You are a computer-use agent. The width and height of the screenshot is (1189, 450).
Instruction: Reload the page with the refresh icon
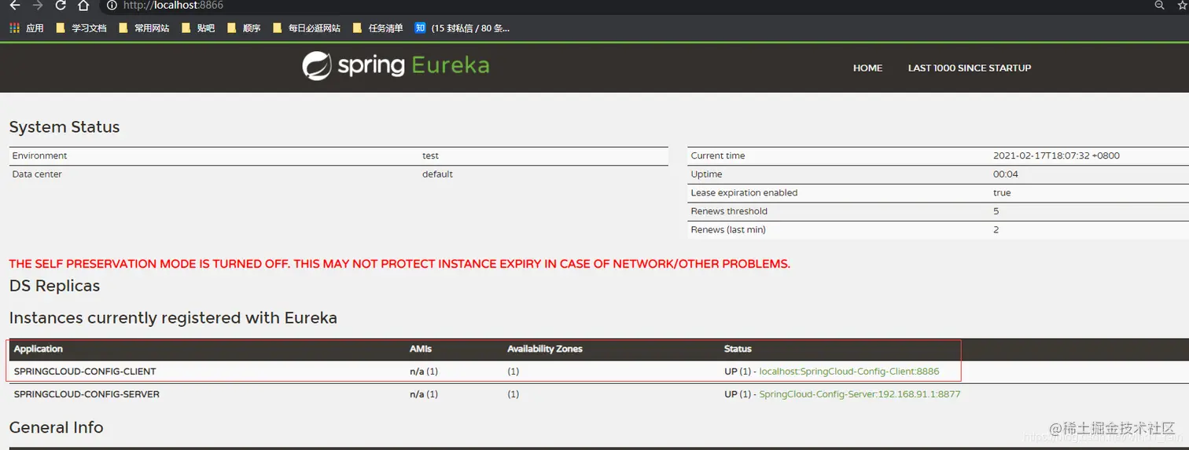click(x=61, y=5)
